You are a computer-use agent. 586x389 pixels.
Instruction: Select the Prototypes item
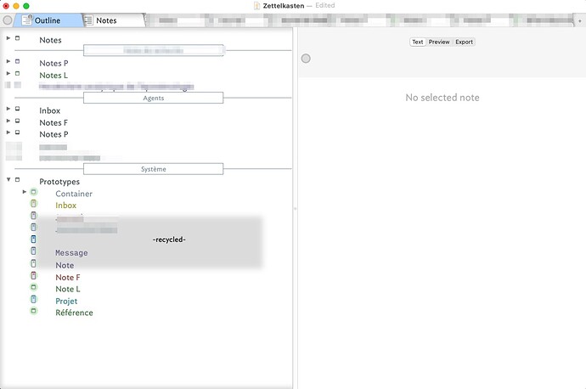59,182
